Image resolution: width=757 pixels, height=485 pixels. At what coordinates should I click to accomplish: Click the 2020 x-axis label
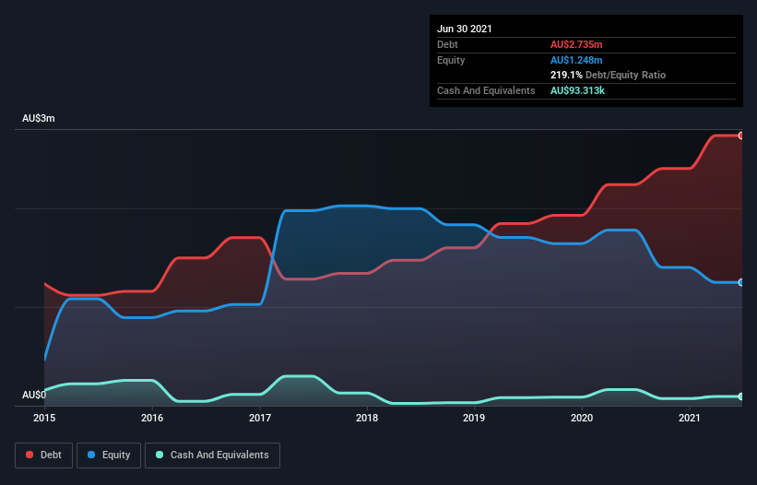582,418
